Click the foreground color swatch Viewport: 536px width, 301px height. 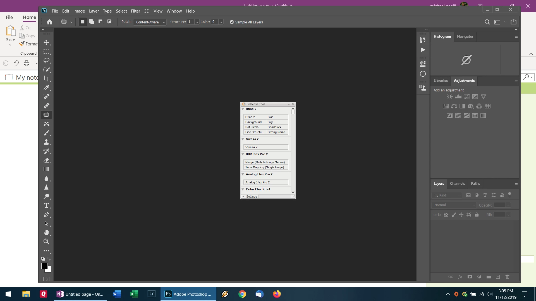click(44, 266)
